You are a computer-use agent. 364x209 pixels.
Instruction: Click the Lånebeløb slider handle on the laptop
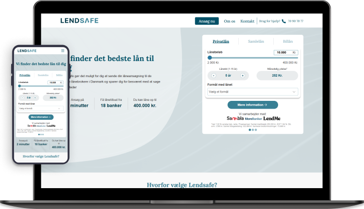pos(210,58)
